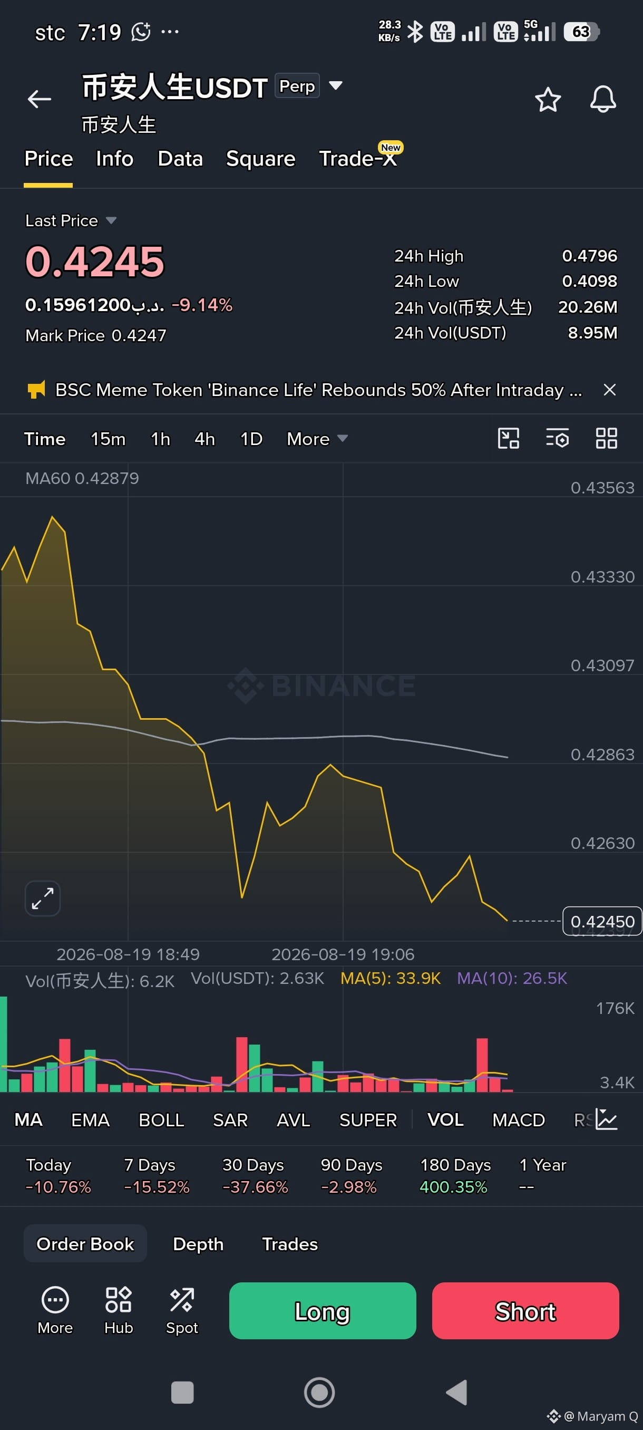The height and width of the screenshot is (1430, 643).
Task: Switch to the Price tab
Action: (x=49, y=159)
